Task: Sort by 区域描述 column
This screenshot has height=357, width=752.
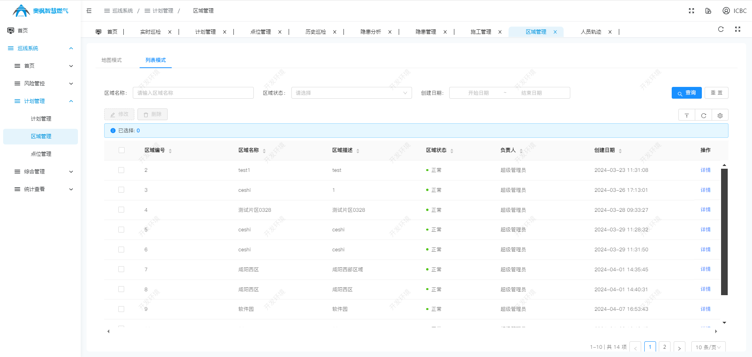Action: click(x=358, y=151)
